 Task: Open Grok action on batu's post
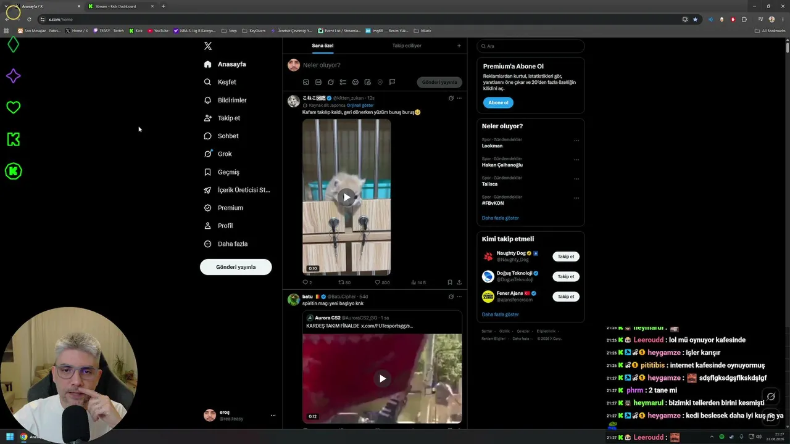tap(451, 297)
